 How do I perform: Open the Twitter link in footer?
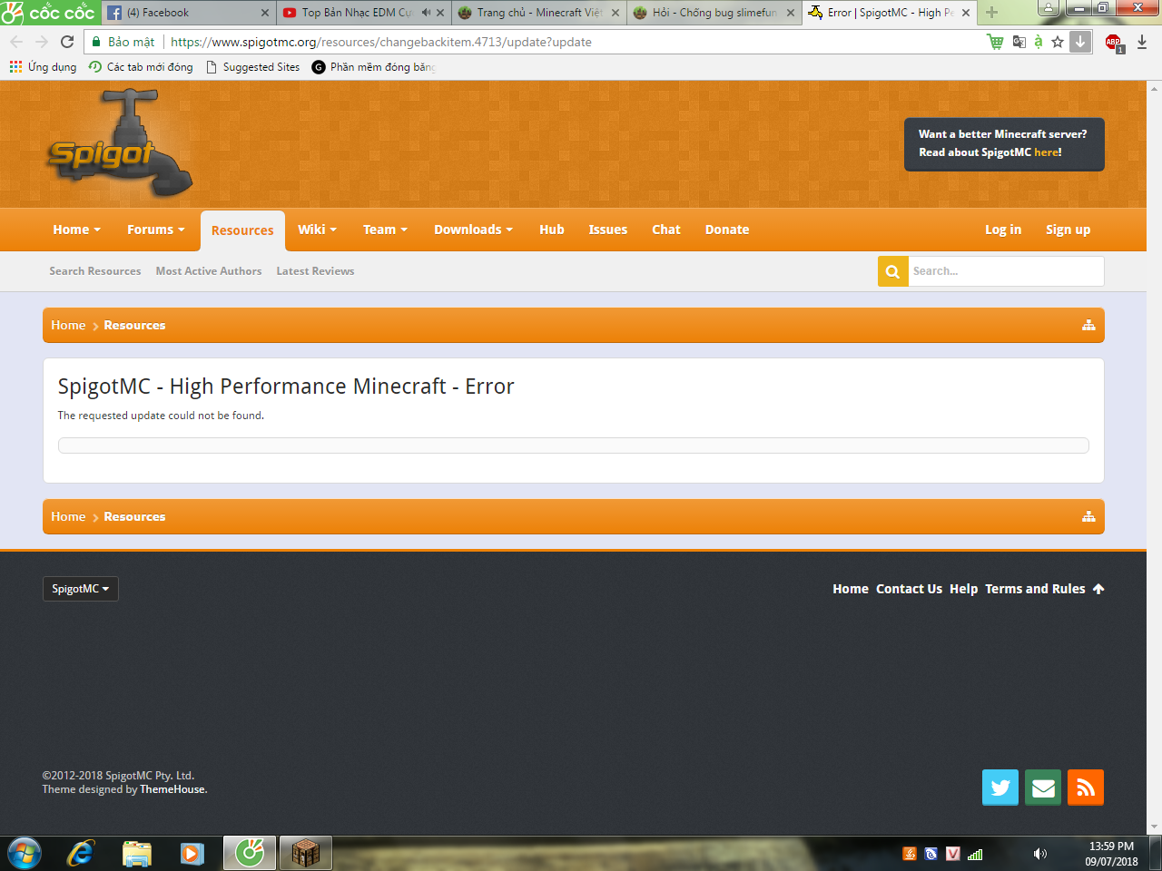[1000, 788]
